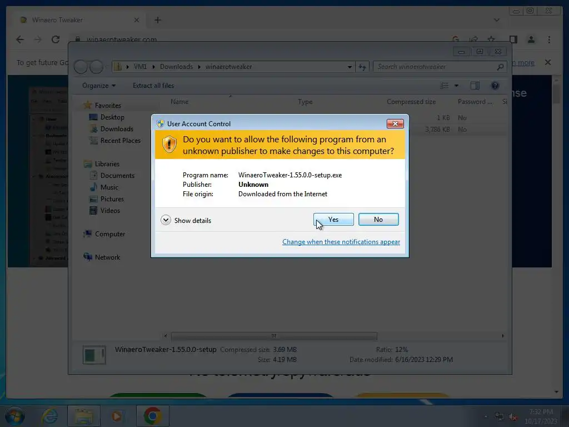The width and height of the screenshot is (569, 427).
Task: Open the Explorer view options icon
Action: pyautogui.click(x=444, y=86)
